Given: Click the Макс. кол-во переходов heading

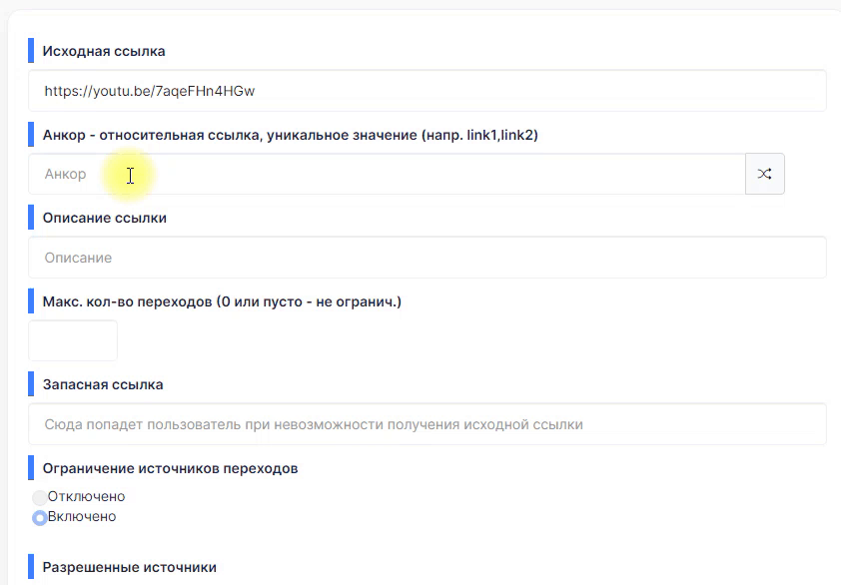Looking at the screenshot, I should pos(222,301).
